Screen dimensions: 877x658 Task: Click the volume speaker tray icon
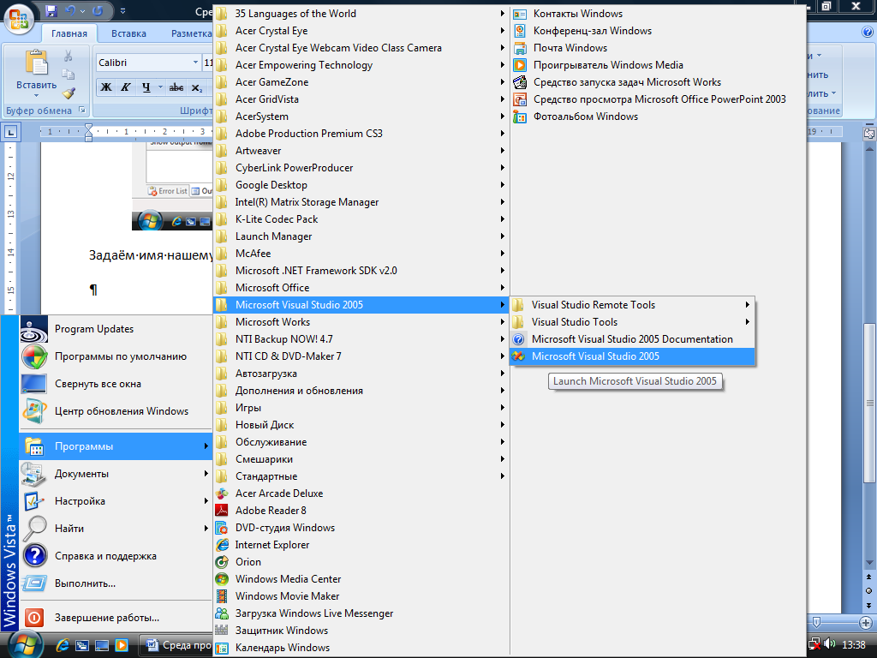829,644
